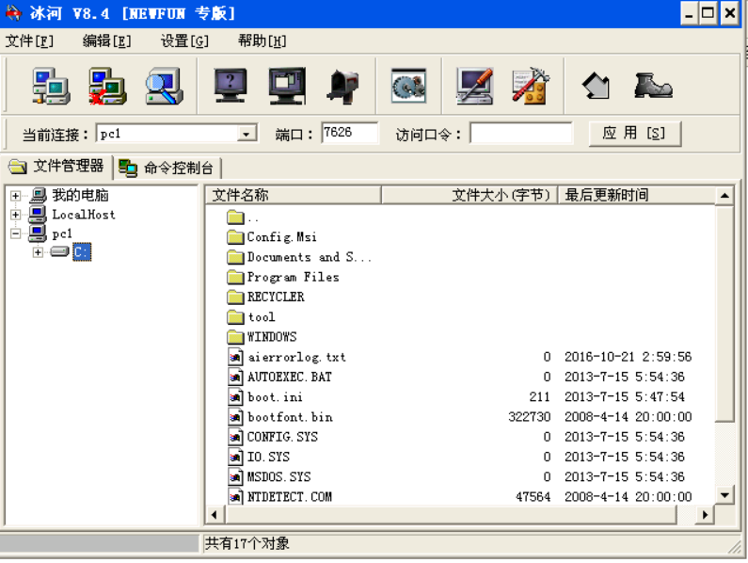748x563 pixels.
Task: Open the 文件[F] menu
Action: coord(29,41)
